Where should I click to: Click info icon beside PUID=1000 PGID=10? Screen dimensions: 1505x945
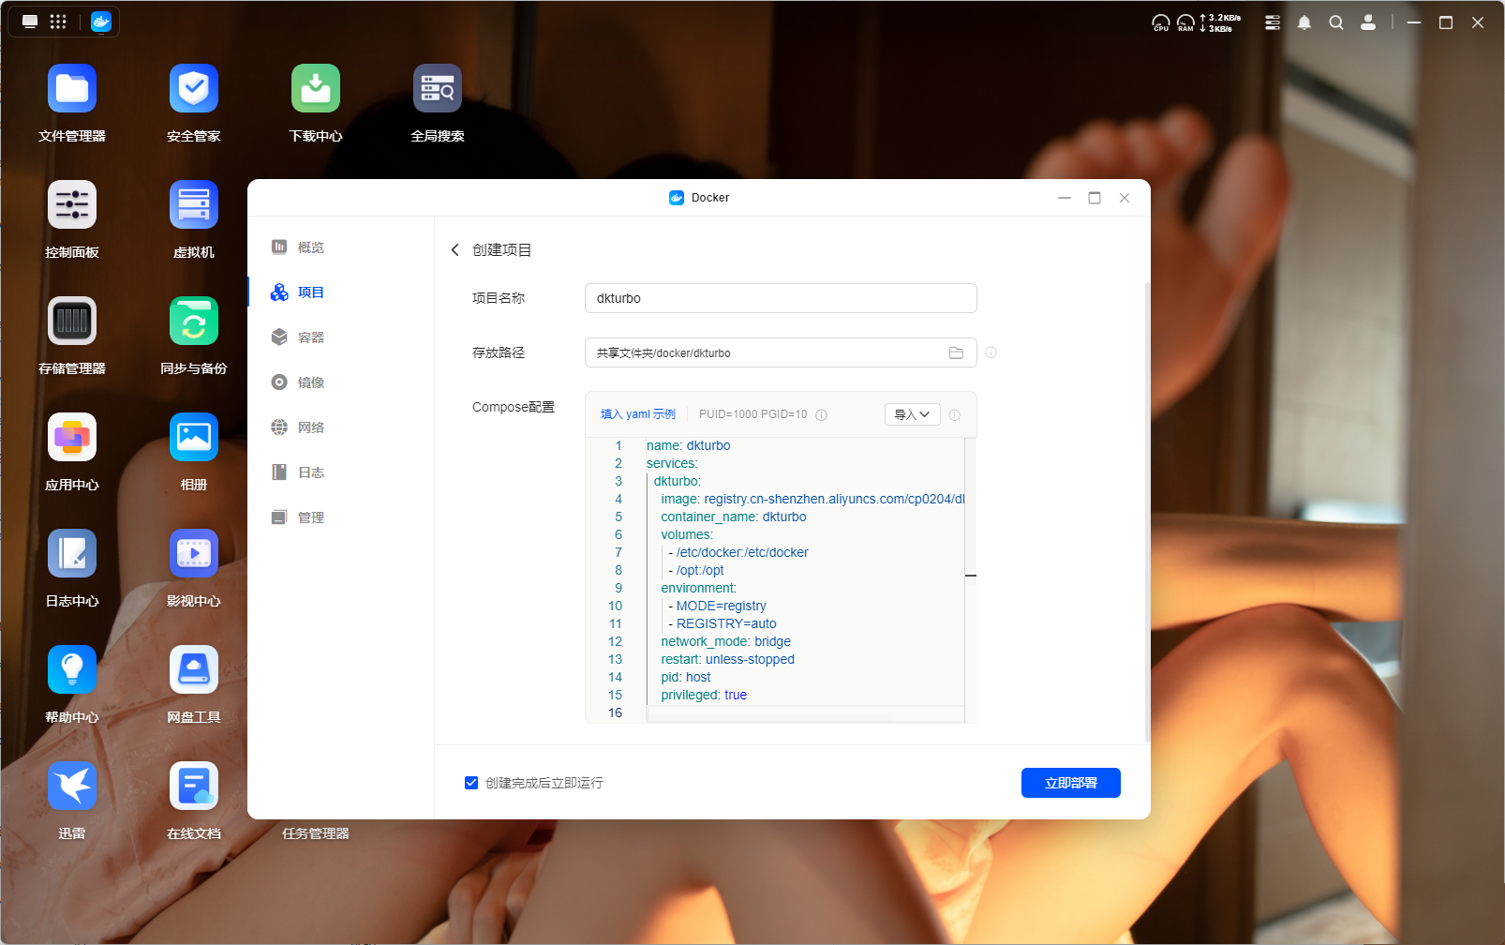(821, 414)
